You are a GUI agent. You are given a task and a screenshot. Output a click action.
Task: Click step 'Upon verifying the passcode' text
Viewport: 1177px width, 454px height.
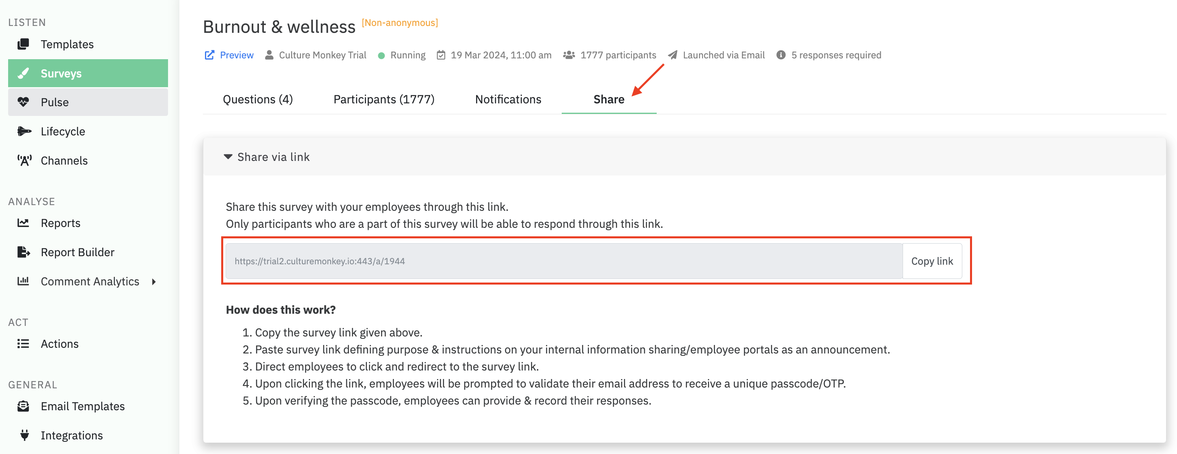point(453,400)
